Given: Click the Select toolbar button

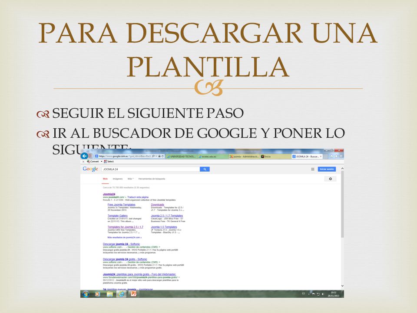Looking at the screenshot, I should point(109,161).
